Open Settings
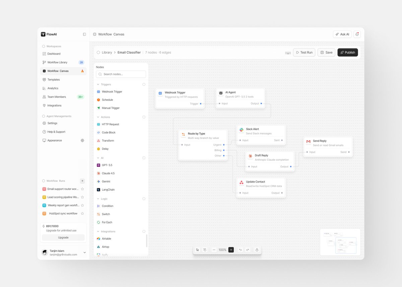 pyautogui.click(x=63, y=123)
